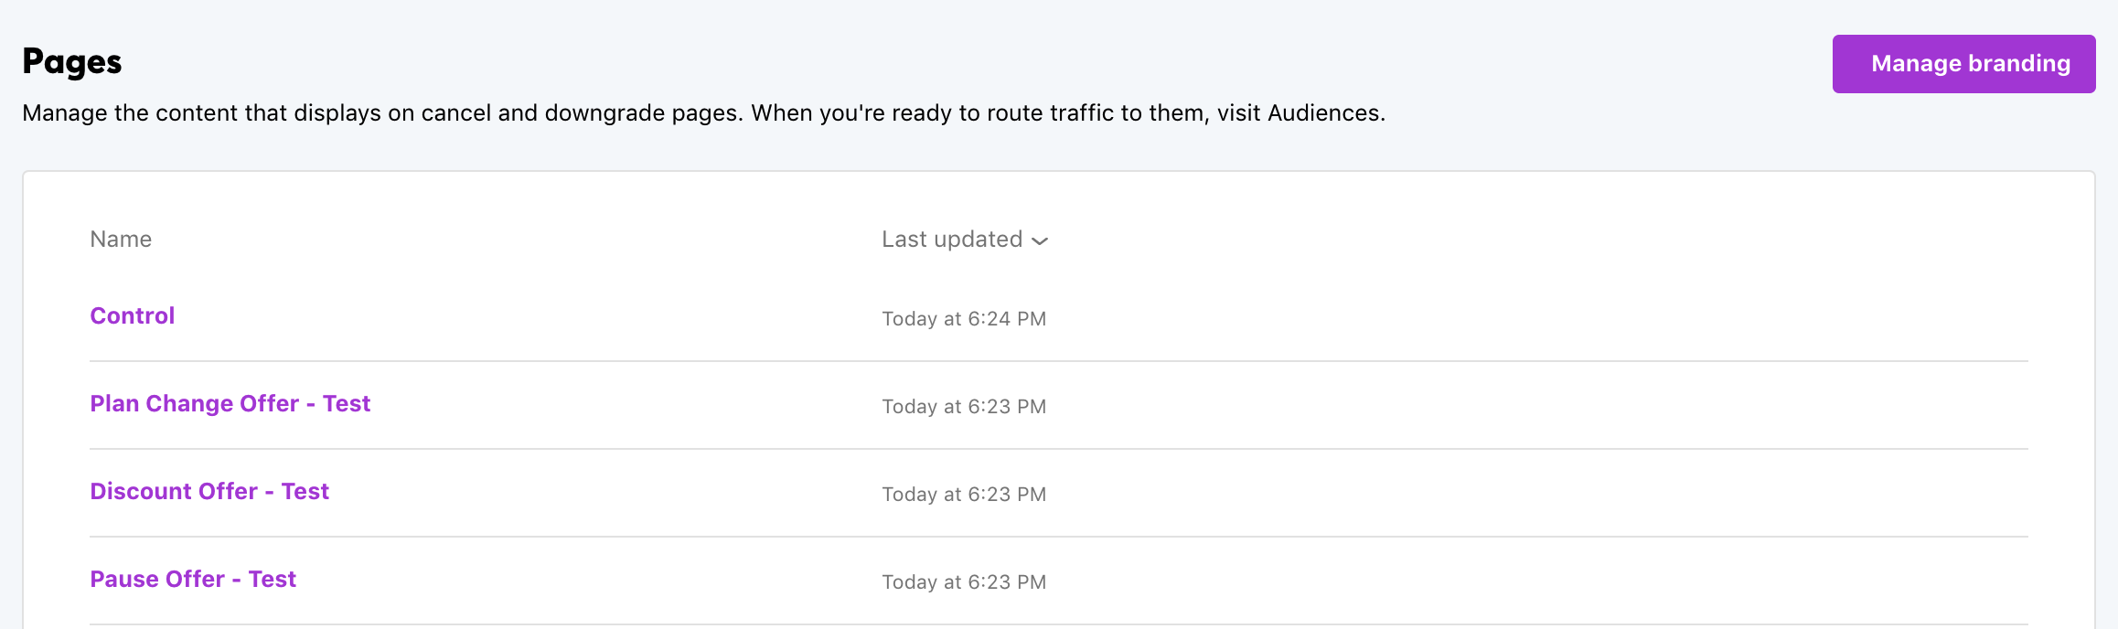Toggle sort arrow beside Last updated
The height and width of the screenshot is (629, 2118).
click(x=1040, y=240)
